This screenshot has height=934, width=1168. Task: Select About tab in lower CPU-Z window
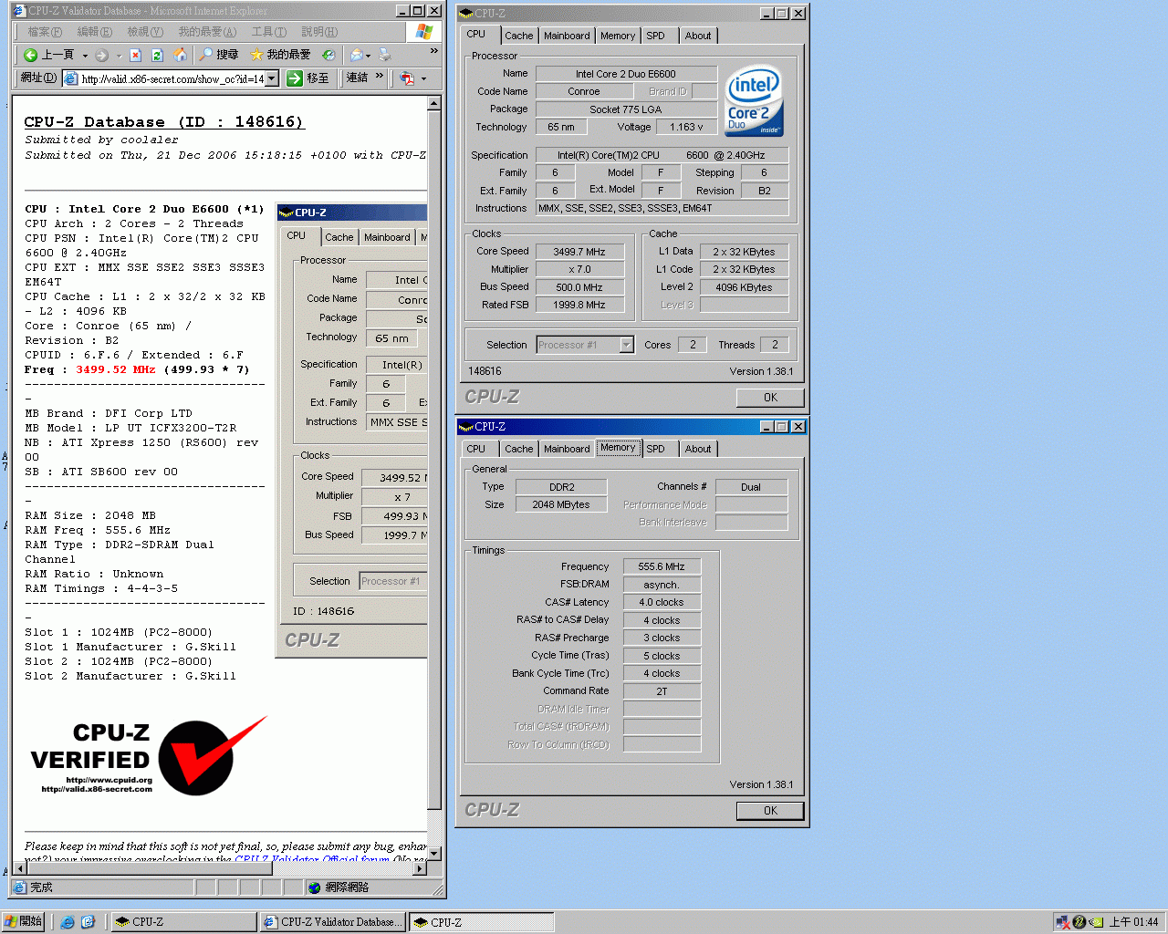pos(698,449)
